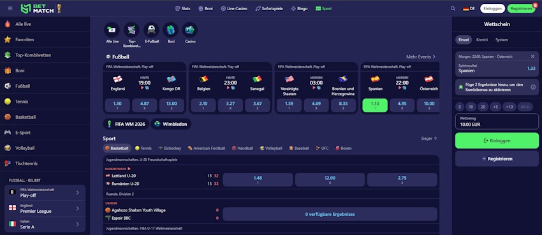
Task: Open Favoriten star in the sidebar
Action: [x=45, y=39]
